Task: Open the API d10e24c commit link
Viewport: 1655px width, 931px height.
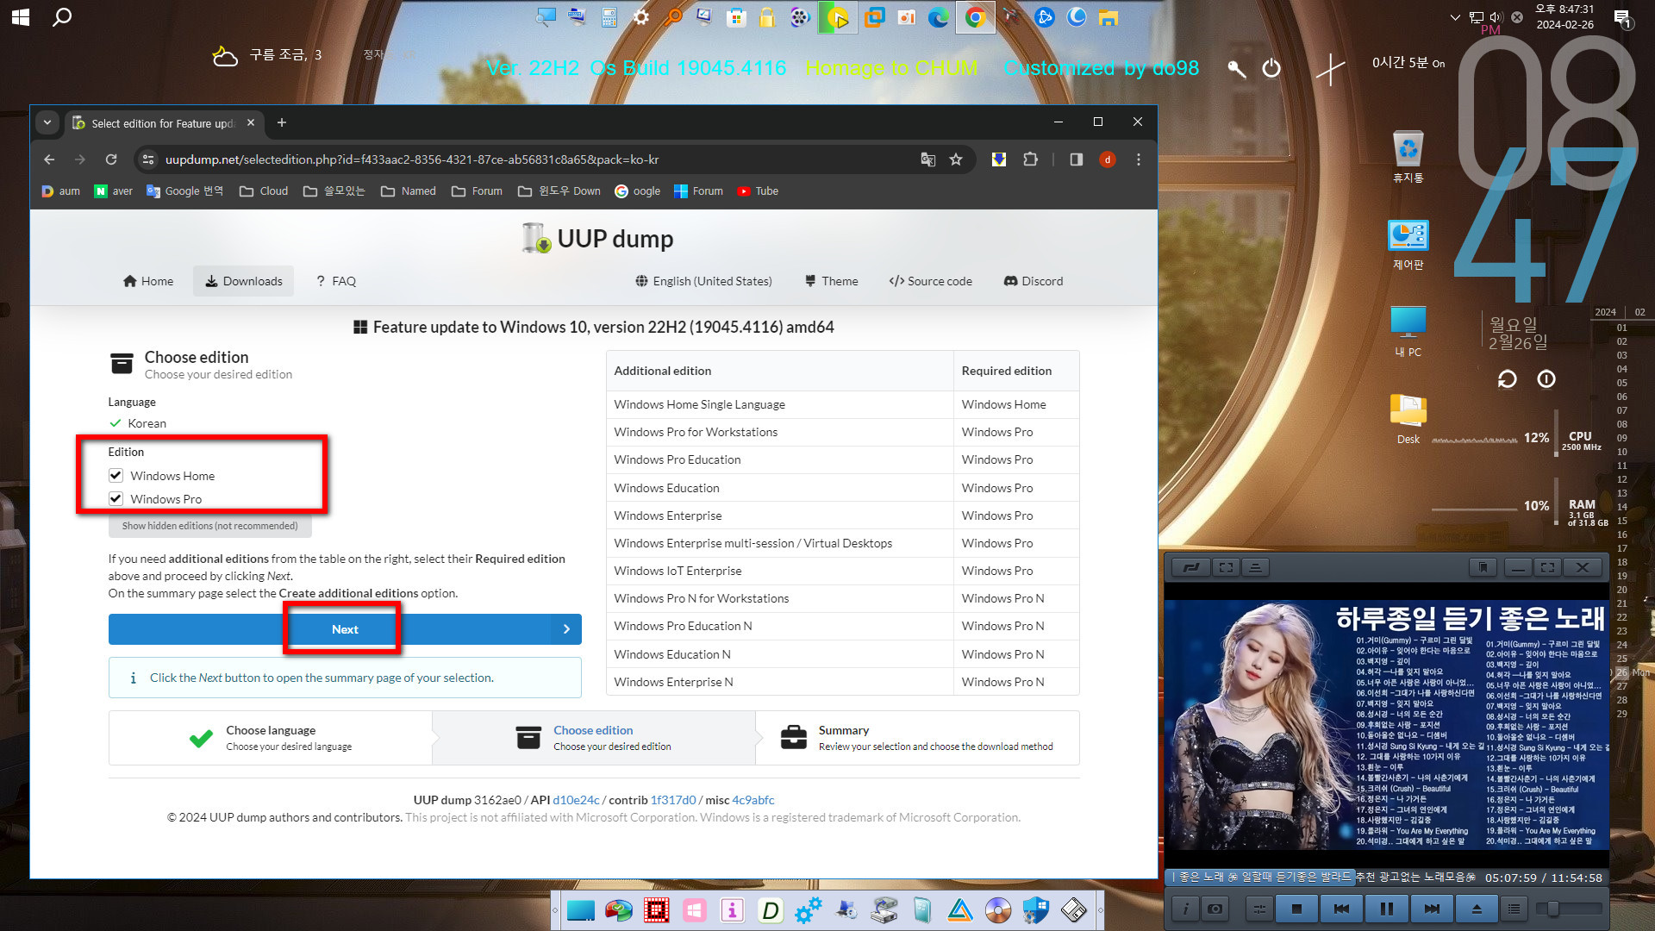Action: (x=576, y=800)
